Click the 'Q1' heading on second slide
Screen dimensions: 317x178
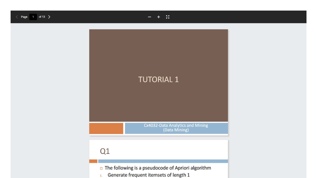105,151
